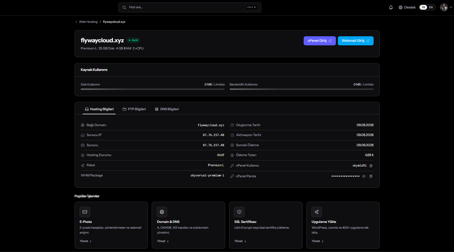This screenshot has height=252, width=454.
Task: Reveal the cPanel Parola with eye icon
Action: [364, 176]
